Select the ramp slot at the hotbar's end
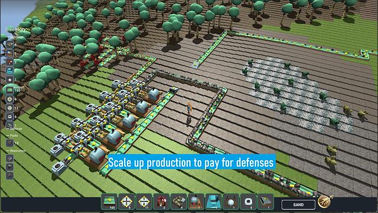This screenshot has width=378, height=213. (266, 201)
